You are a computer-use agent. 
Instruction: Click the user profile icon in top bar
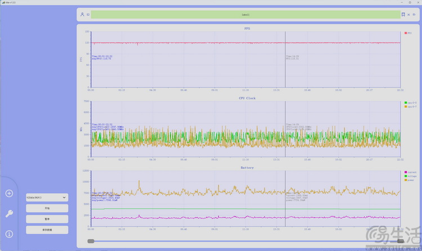[82, 14]
